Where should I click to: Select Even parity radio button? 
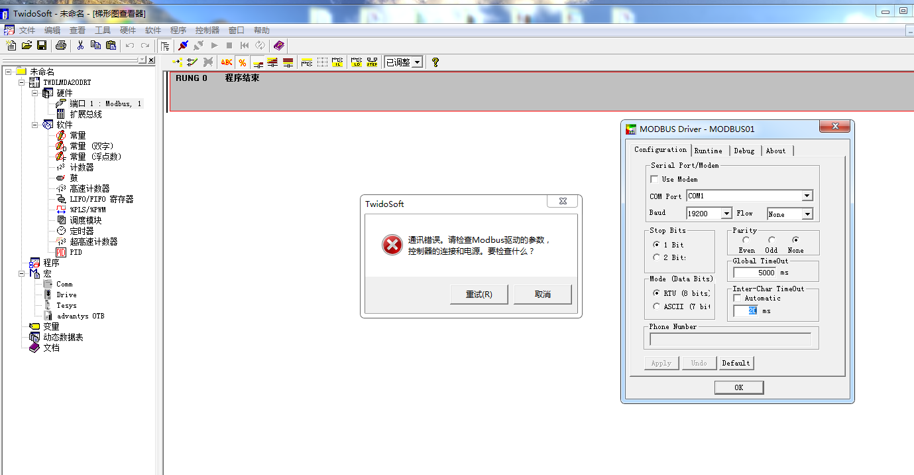[746, 240]
